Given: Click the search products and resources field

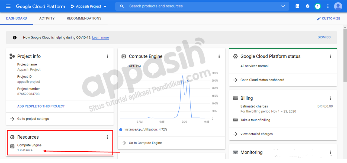Looking at the screenshot, I should [202, 6].
